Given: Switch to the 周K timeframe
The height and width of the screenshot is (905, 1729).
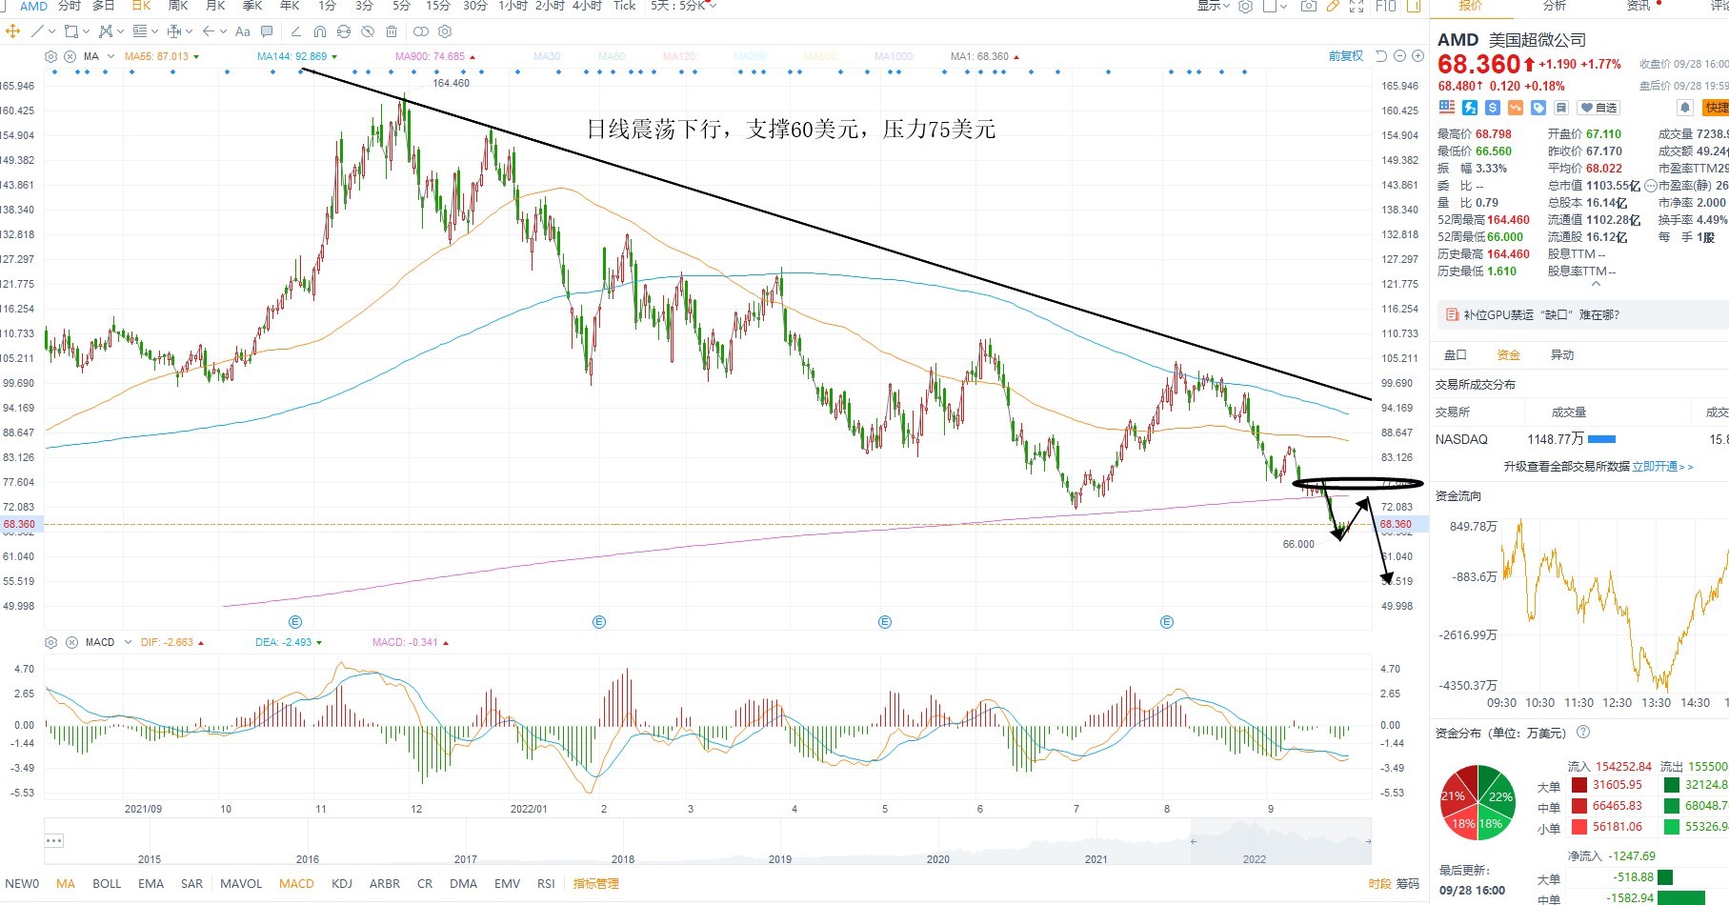Looking at the screenshot, I should pyautogui.click(x=177, y=6).
